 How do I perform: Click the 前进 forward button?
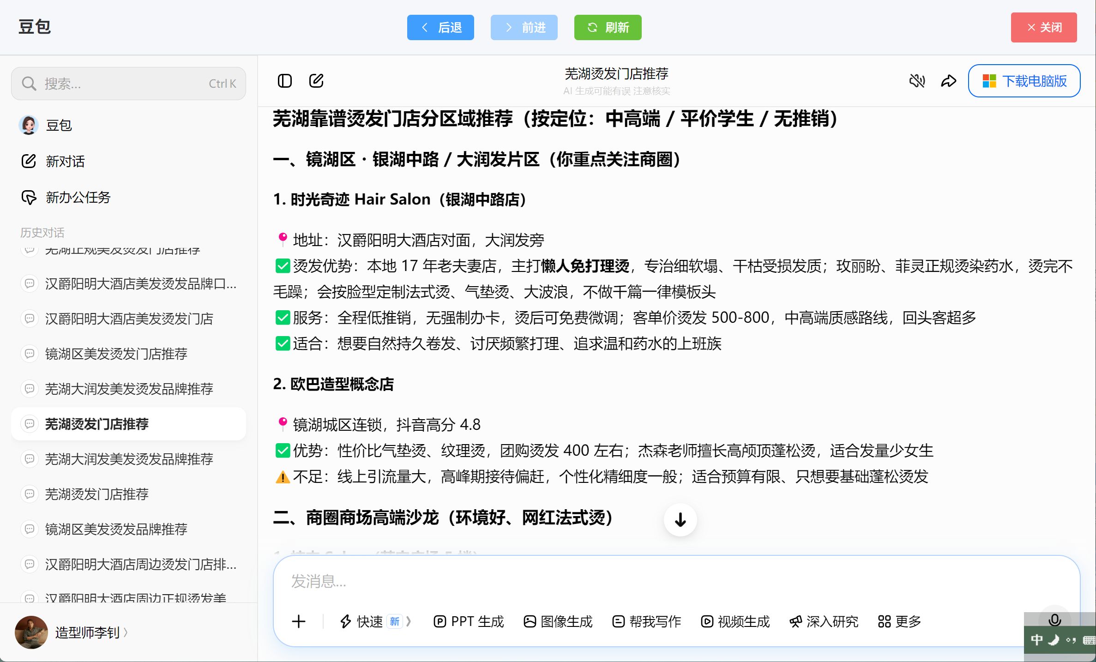pos(524,27)
